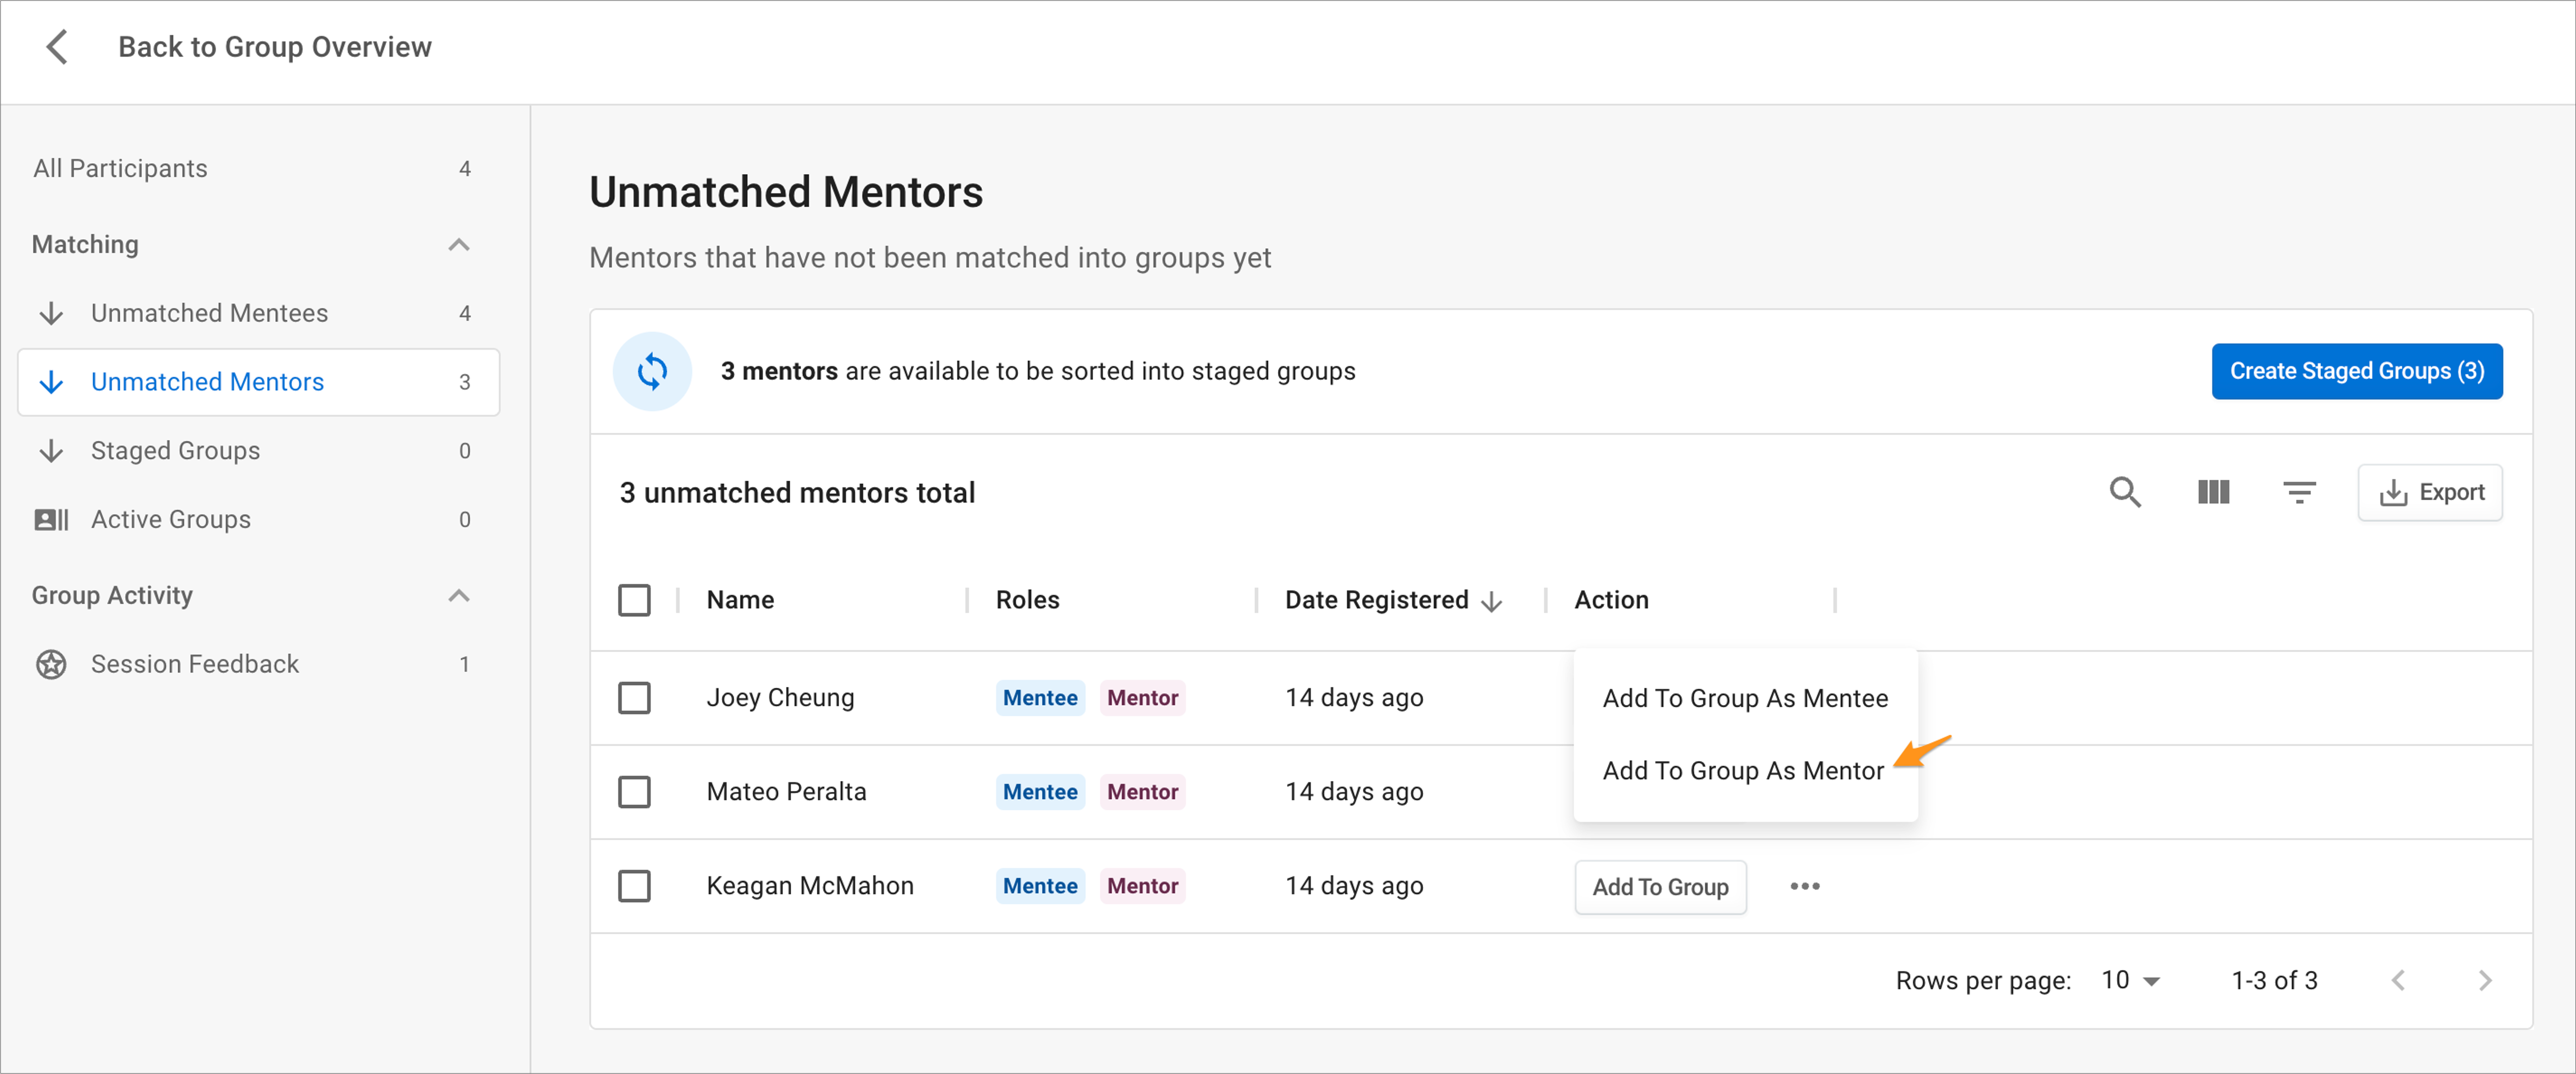Open the filter list icon

(x=2299, y=492)
